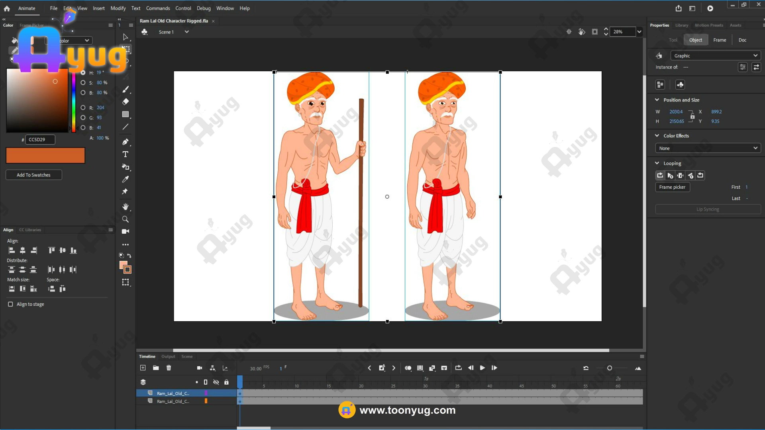This screenshot has height=430, width=765.
Task: Open the Graphic instance type dropdown
Action: click(716, 56)
